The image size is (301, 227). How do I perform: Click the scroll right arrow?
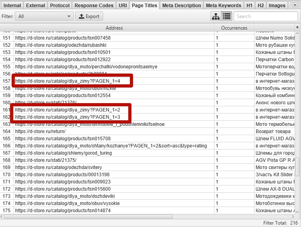coord(293,217)
